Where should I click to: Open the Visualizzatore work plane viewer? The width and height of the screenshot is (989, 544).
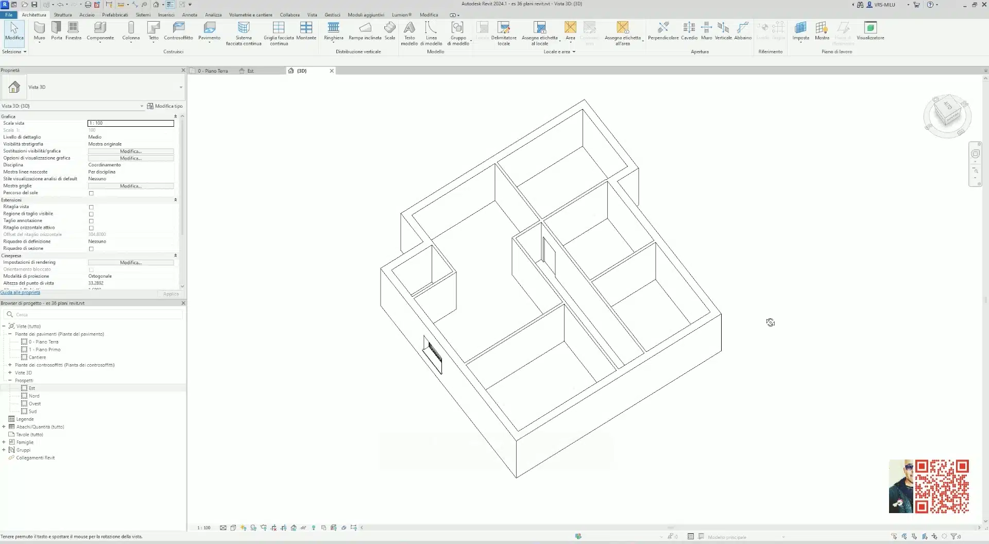[870, 30]
